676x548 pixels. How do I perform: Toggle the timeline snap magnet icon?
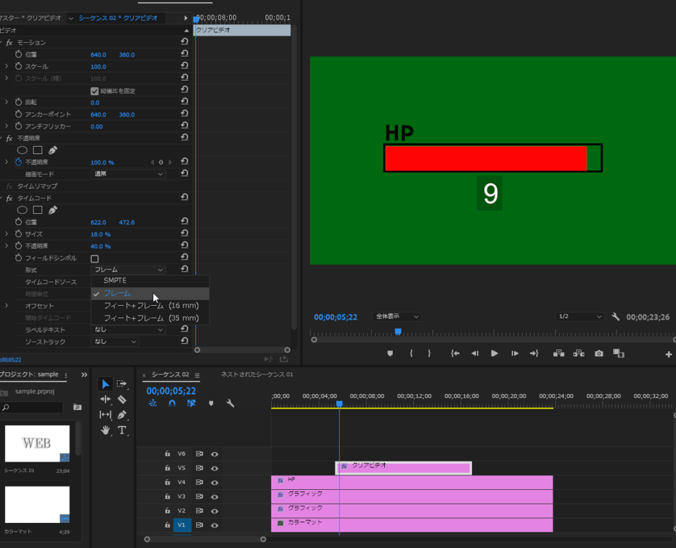[172, 403]
